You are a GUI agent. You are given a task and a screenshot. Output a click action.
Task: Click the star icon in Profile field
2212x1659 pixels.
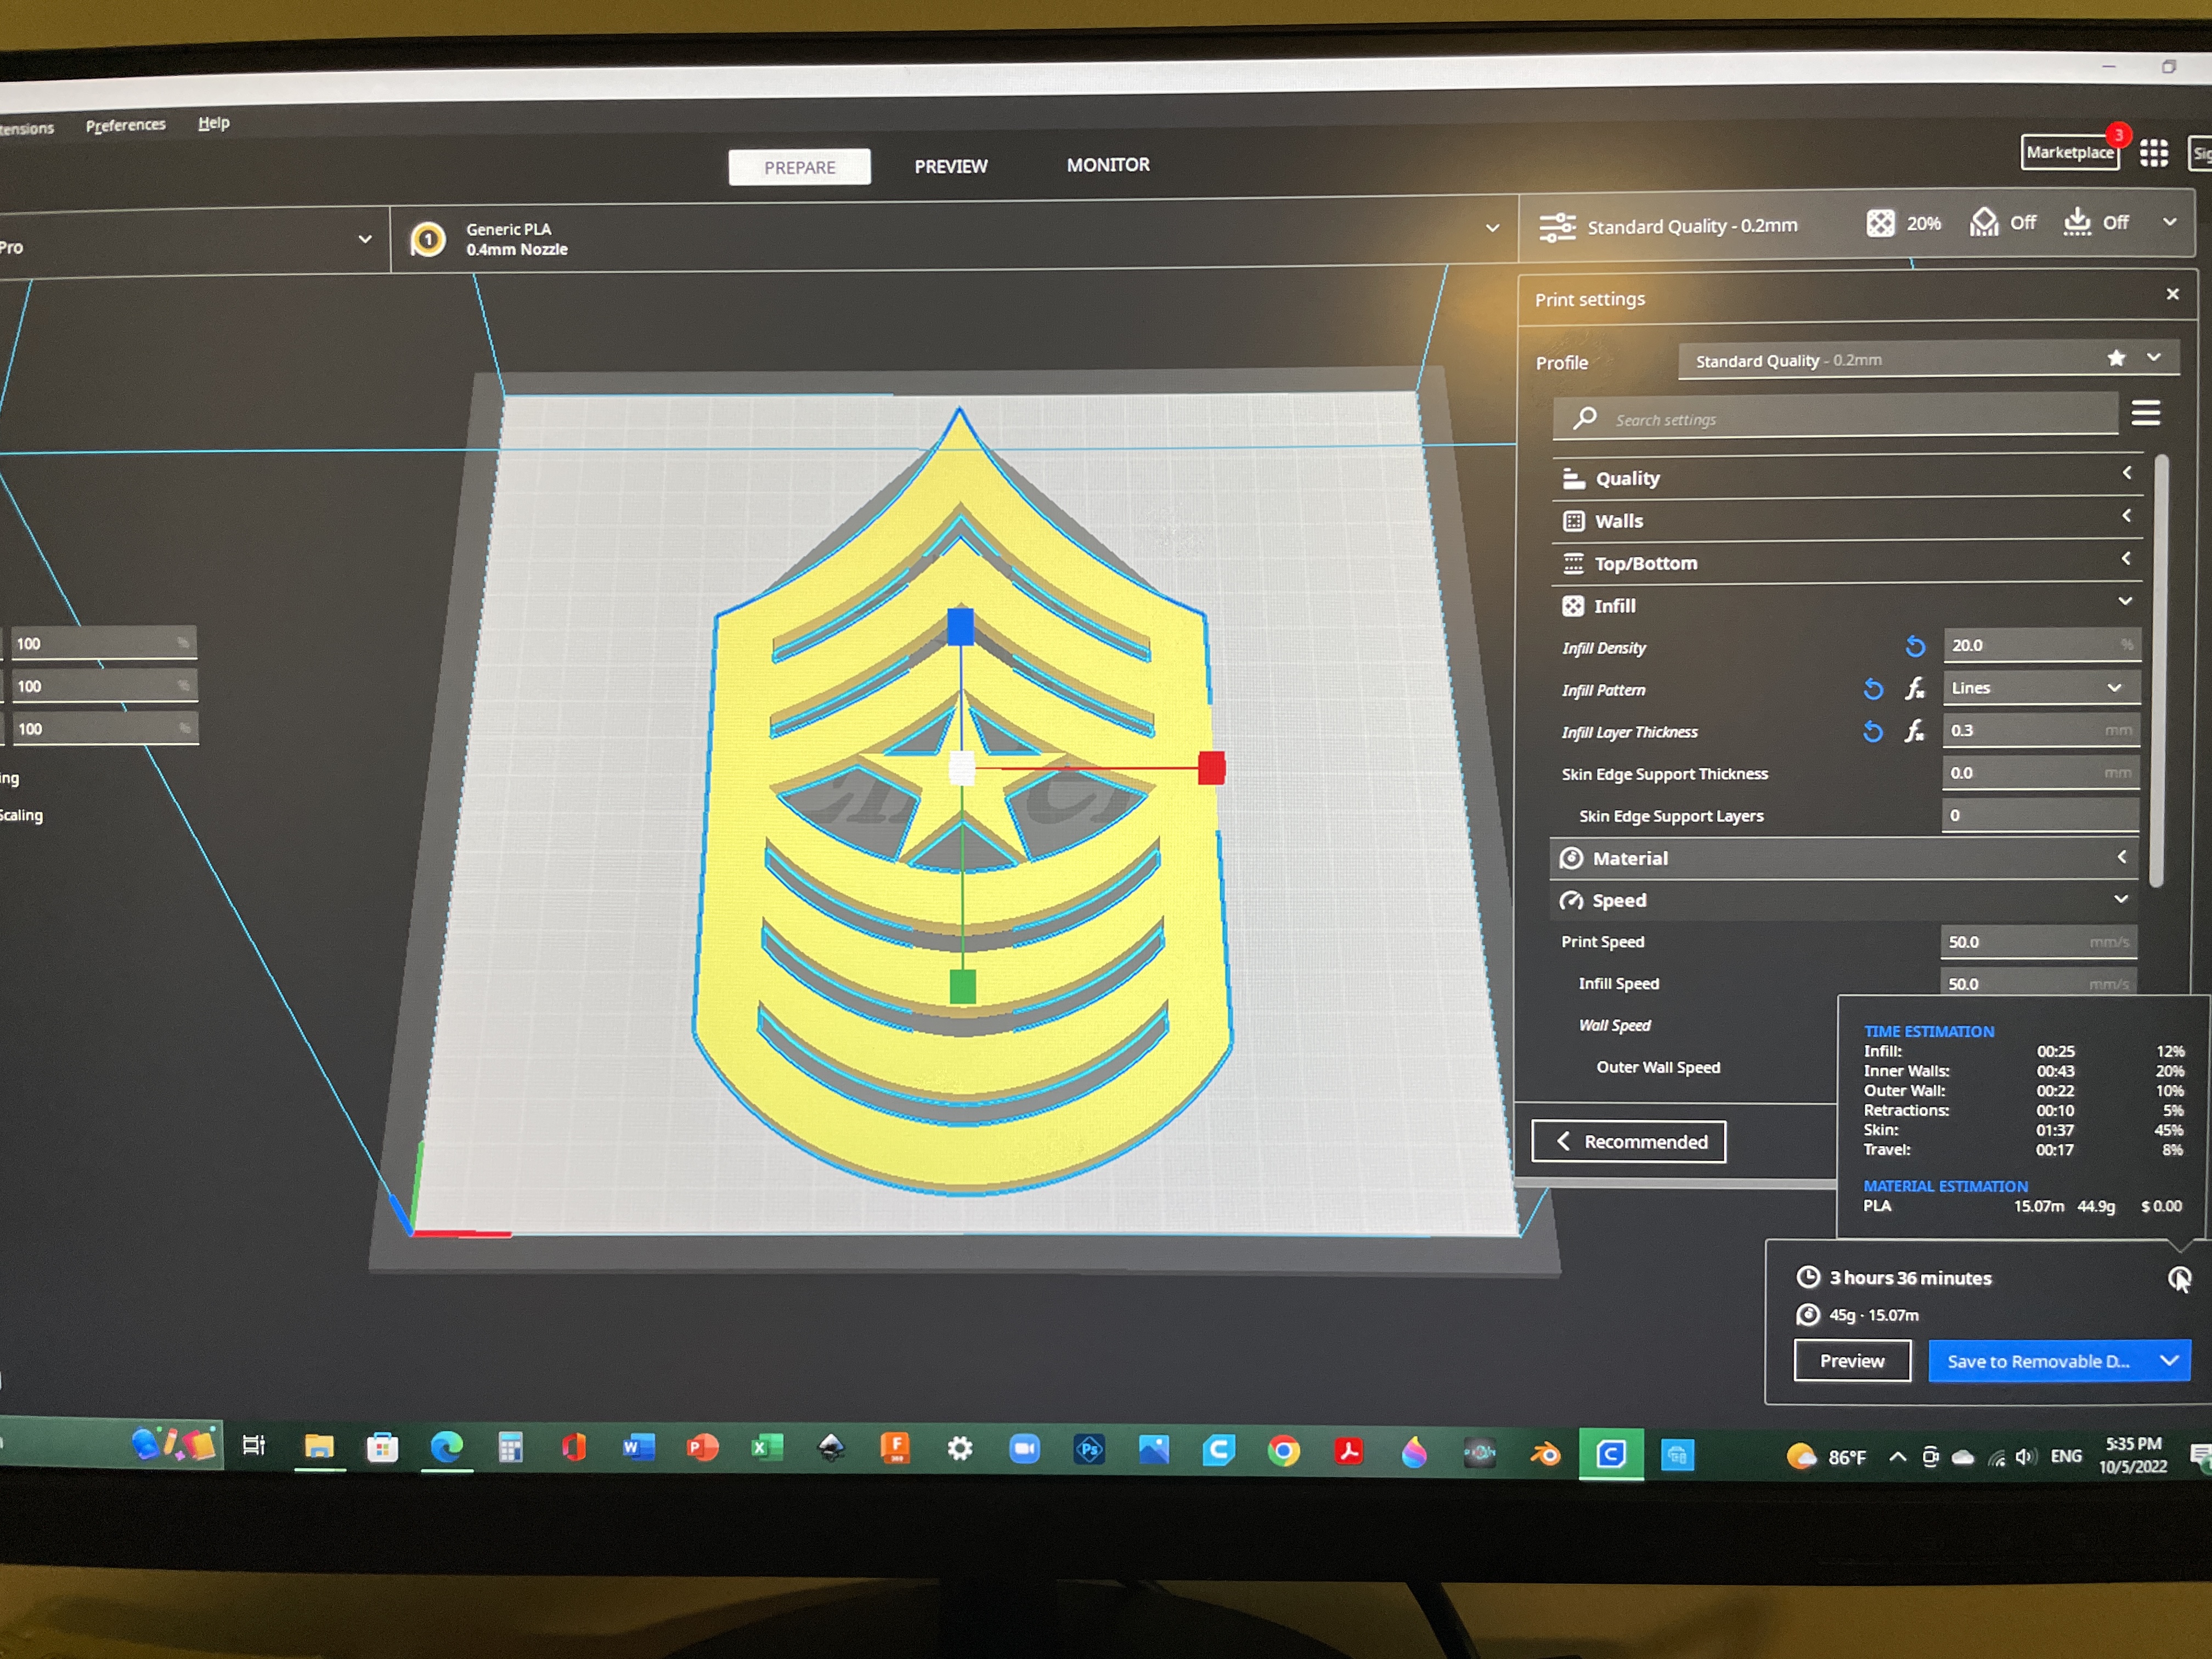2116,358
